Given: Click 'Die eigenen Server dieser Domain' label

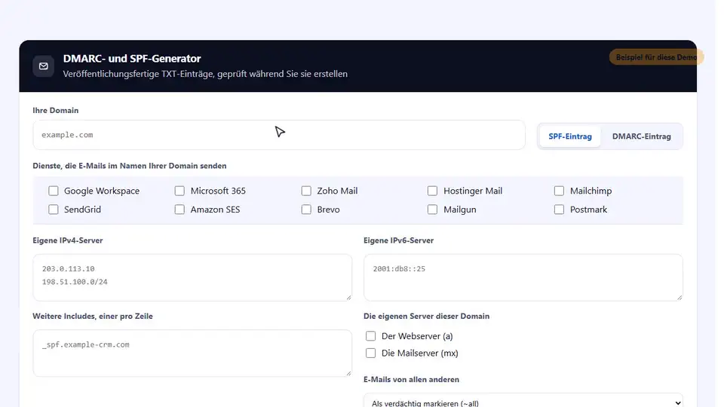Looking at the screenshot, I should pos(427,316).
